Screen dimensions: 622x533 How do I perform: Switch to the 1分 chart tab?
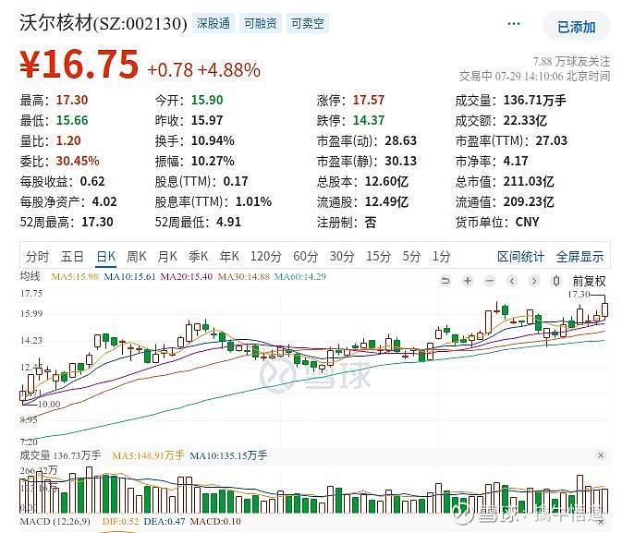tap(442, 257)
